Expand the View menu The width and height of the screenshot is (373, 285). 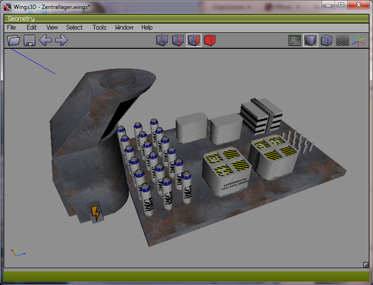point(52,28)
